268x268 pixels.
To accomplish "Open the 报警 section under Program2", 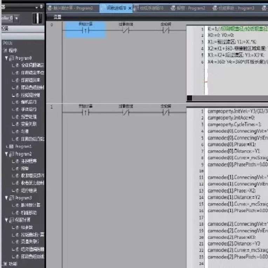I will (25, 169).
